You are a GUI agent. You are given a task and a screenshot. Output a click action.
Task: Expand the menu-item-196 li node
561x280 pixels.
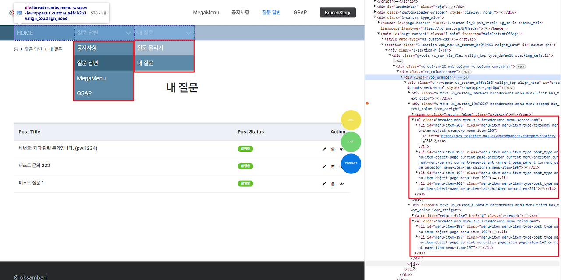[417, 152]
